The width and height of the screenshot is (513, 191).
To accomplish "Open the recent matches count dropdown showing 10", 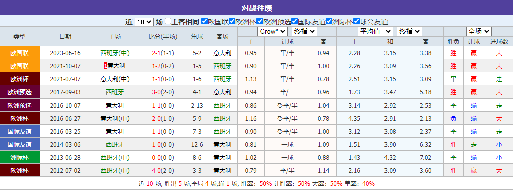I will pos(144,22).
